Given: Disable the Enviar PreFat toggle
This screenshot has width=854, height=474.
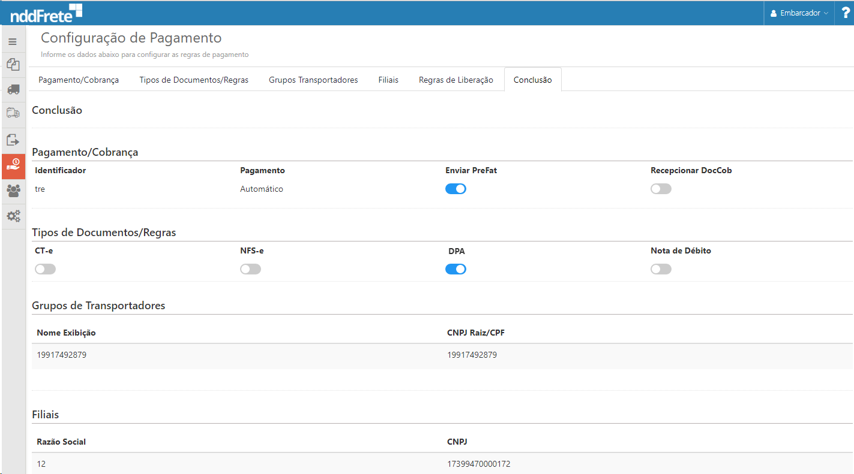Looking at the screenshot, I should [456, 189].
